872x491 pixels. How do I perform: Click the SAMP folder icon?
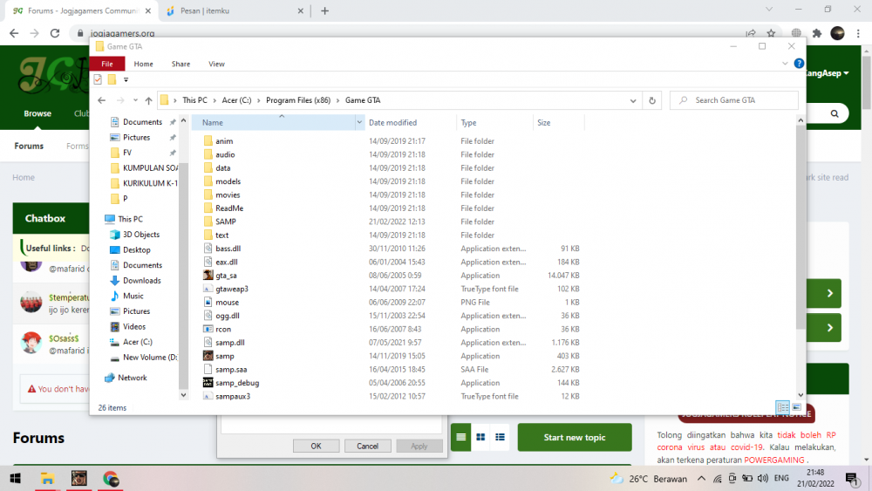click(208, 222)
